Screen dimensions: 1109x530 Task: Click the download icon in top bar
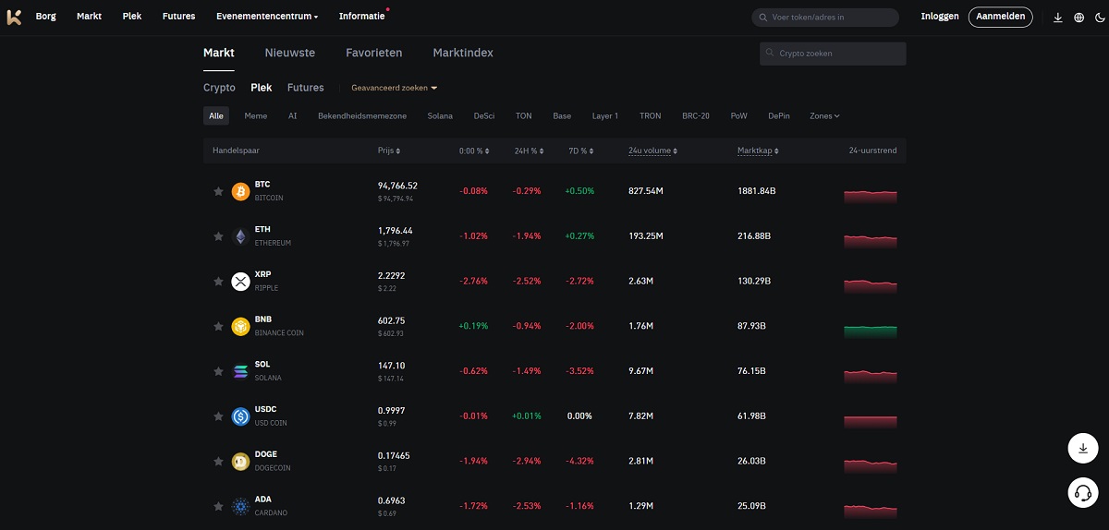[x=1058, y=18]
